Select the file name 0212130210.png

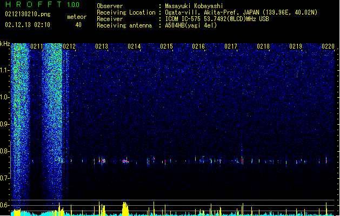pyautogui.click(x=28, y=14)
